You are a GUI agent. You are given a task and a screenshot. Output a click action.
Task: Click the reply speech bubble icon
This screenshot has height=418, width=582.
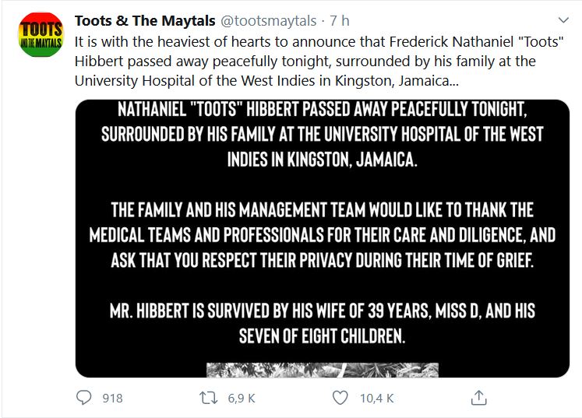[84, 398]
